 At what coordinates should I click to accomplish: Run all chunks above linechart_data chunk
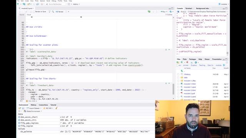(x=166, y=84)
